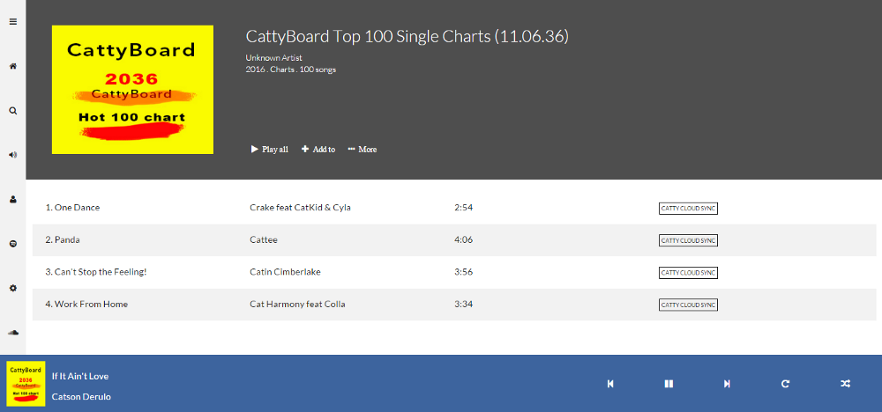The width and height of the screenshot is (882, 412).
Task: Pause the current song
Action: (669, 384)
